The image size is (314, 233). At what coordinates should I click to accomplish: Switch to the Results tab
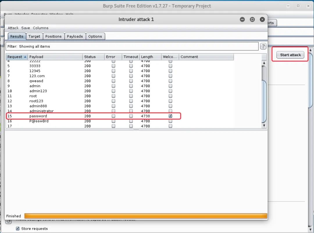[17, 36]
